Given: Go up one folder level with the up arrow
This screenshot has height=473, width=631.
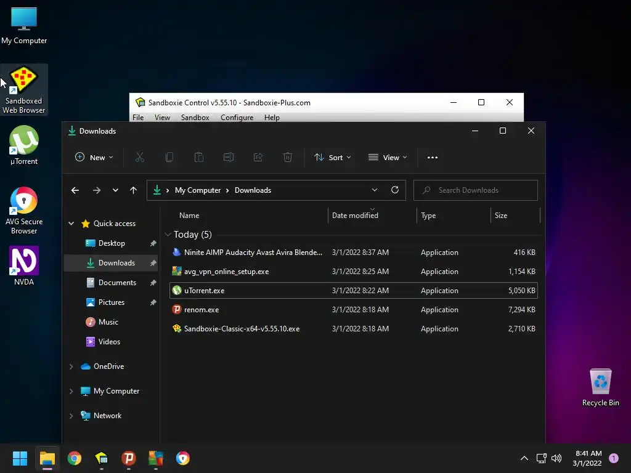Looking at the screenshot, I should coord(133,190).
